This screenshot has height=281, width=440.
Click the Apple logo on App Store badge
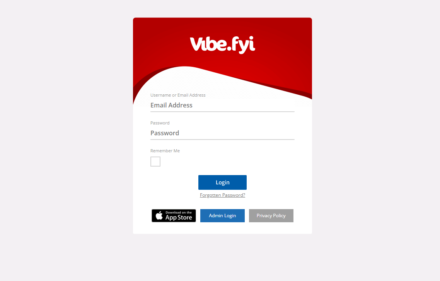coord(159,215)
